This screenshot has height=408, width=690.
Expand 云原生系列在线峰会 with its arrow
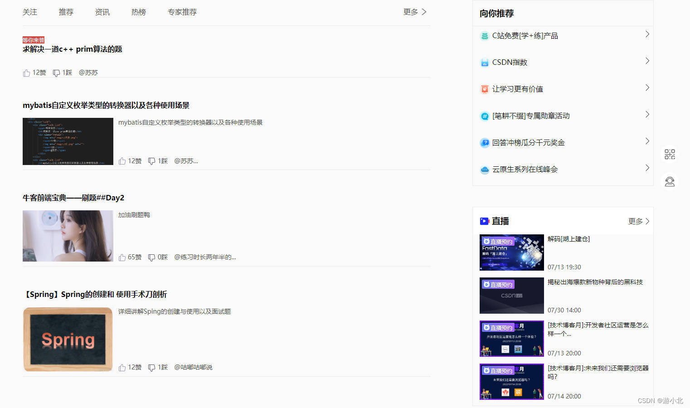pyautogui.click(x=647, y=168)
